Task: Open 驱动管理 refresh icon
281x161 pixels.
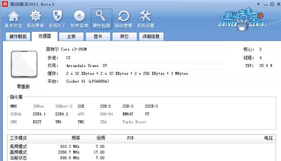Action: (x=123, y=19)
